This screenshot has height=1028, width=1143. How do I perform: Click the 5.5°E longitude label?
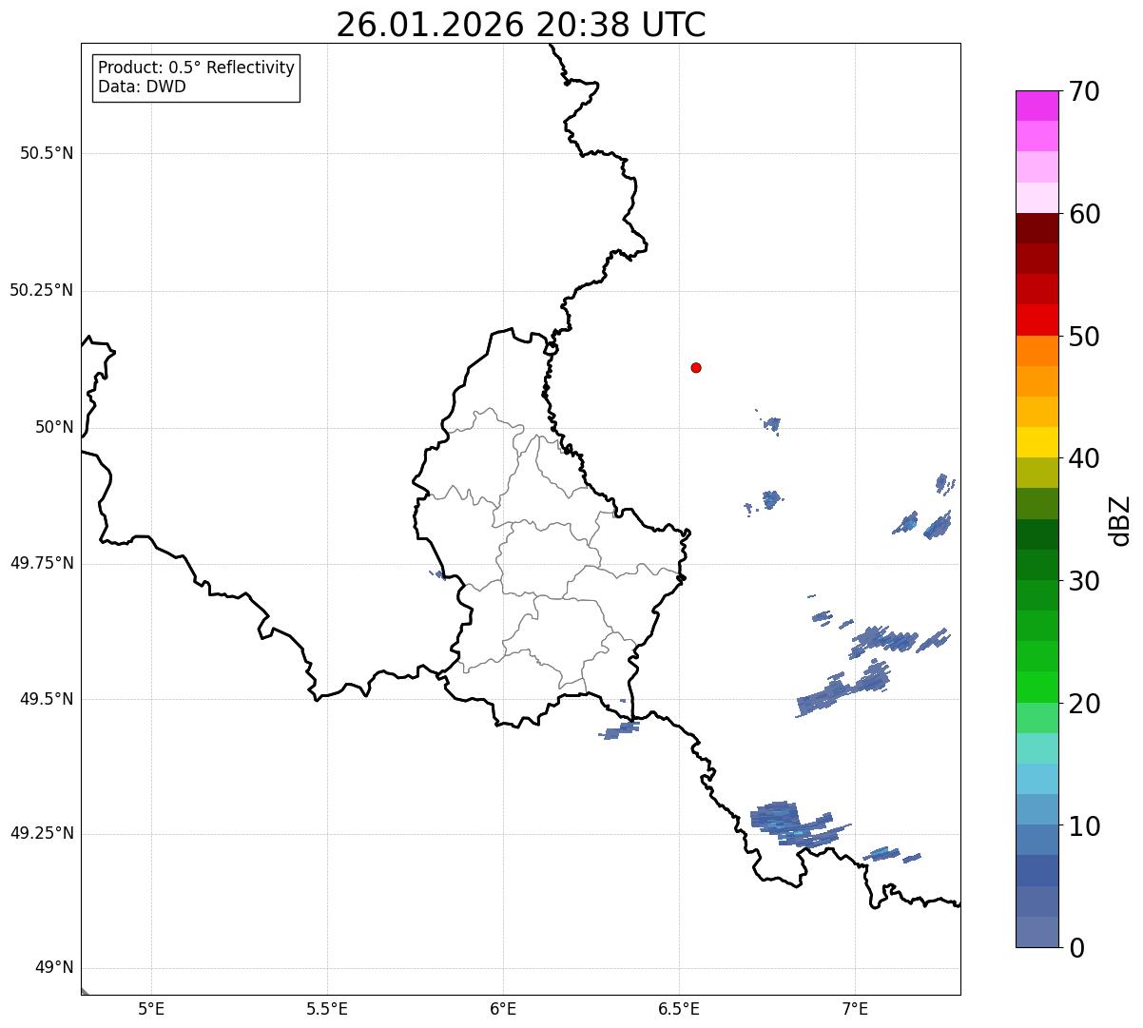click(x=327, y=1008)
